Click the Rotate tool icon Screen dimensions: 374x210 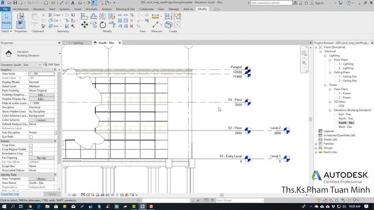pyautogui.click(x=103, y=24)
